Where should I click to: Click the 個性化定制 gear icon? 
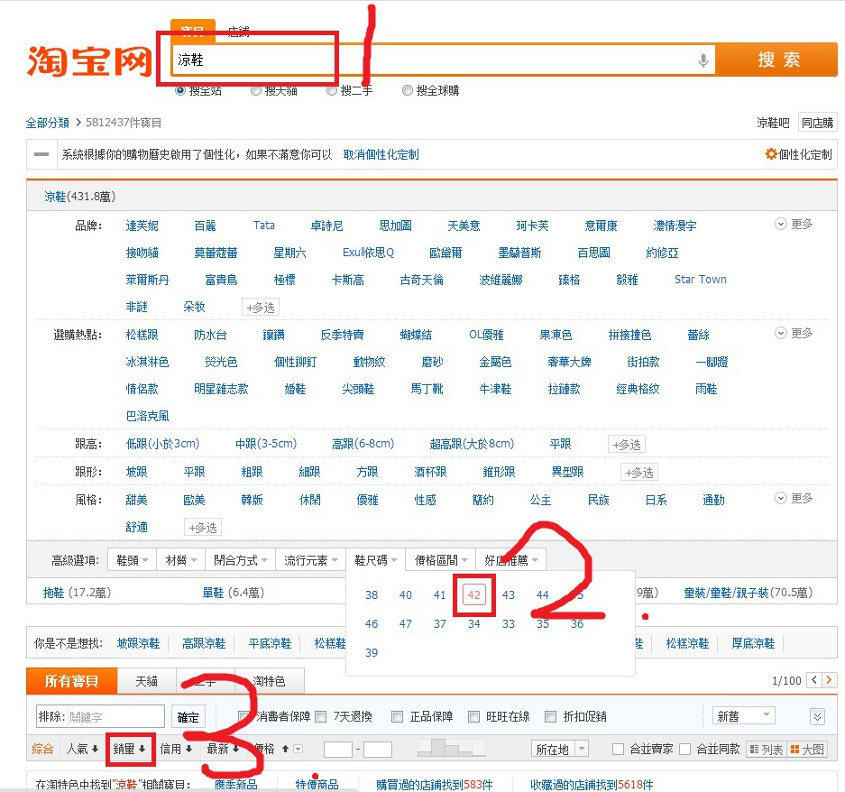click(x=771, y=154)
